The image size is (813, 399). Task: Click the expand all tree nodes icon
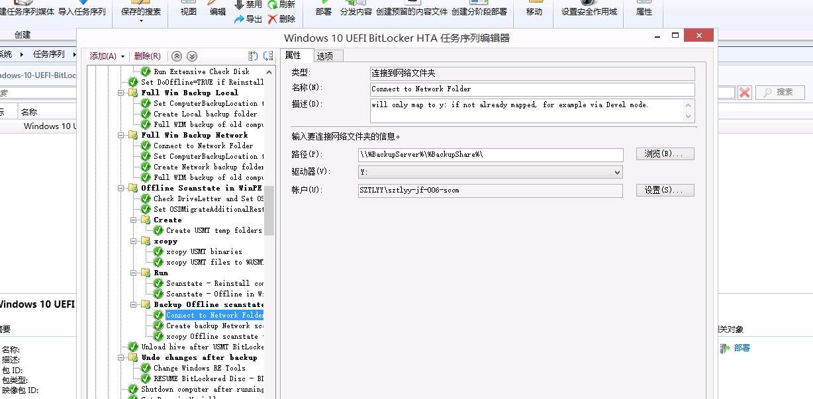253,56
